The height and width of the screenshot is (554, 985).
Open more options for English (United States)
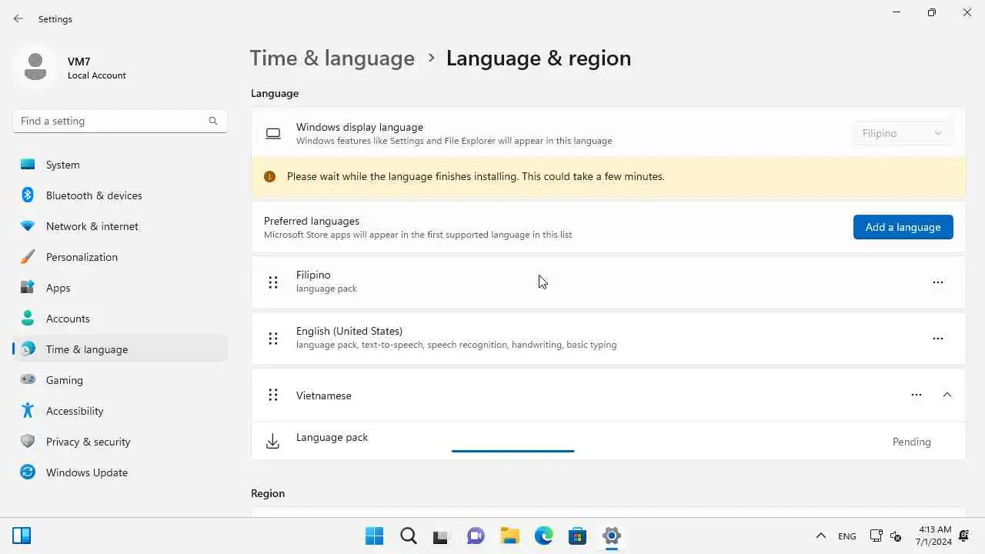point(937,339)
